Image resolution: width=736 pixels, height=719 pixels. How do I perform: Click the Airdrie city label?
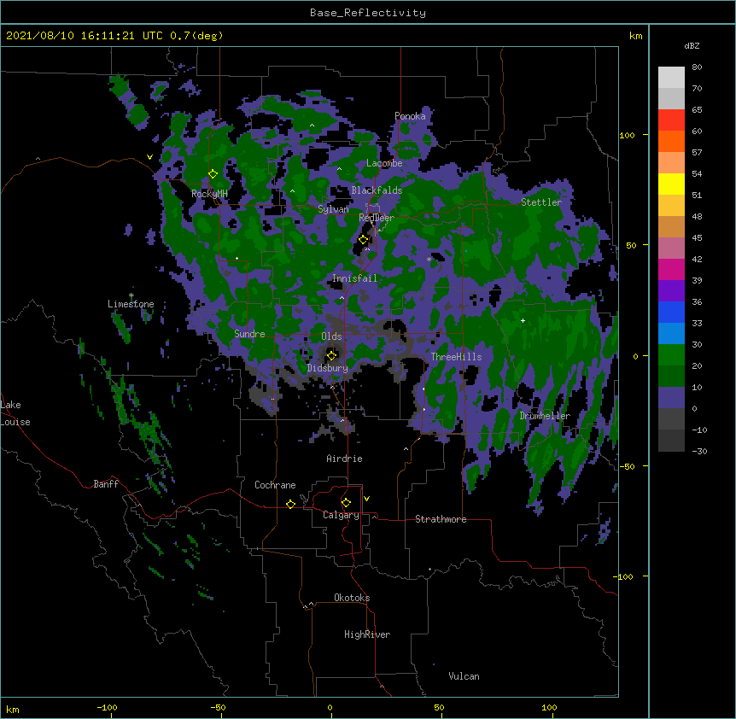345,459
